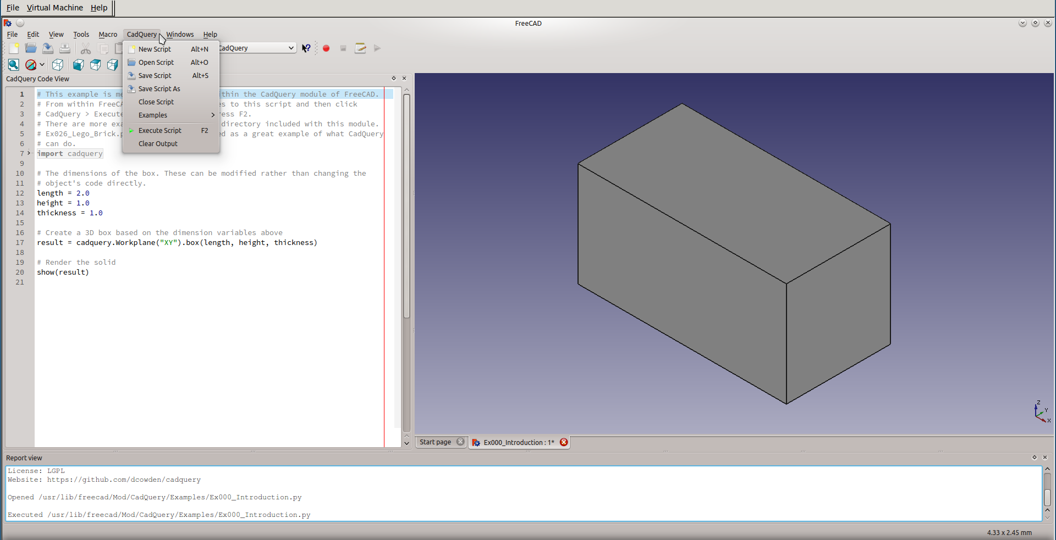The height and width of the screenshot is (540, 1056).
Task: Open the Windows menu
Action: click(x=180, y=34)
